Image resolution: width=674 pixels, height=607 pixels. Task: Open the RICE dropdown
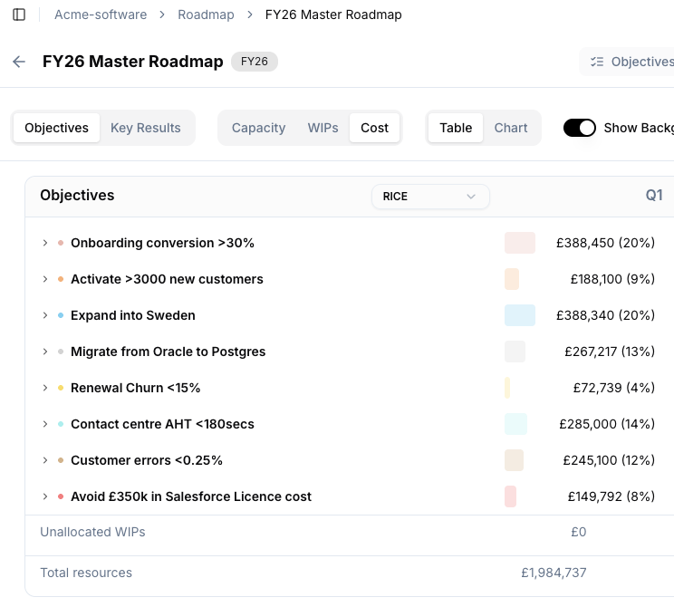point(430,197)
